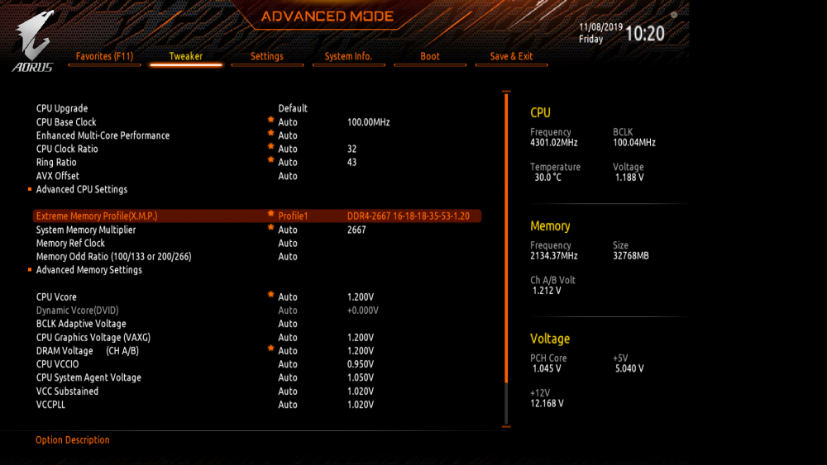Click the small icon beside the clock
Viewport: 827px width, 465px height.
[674, 15]
